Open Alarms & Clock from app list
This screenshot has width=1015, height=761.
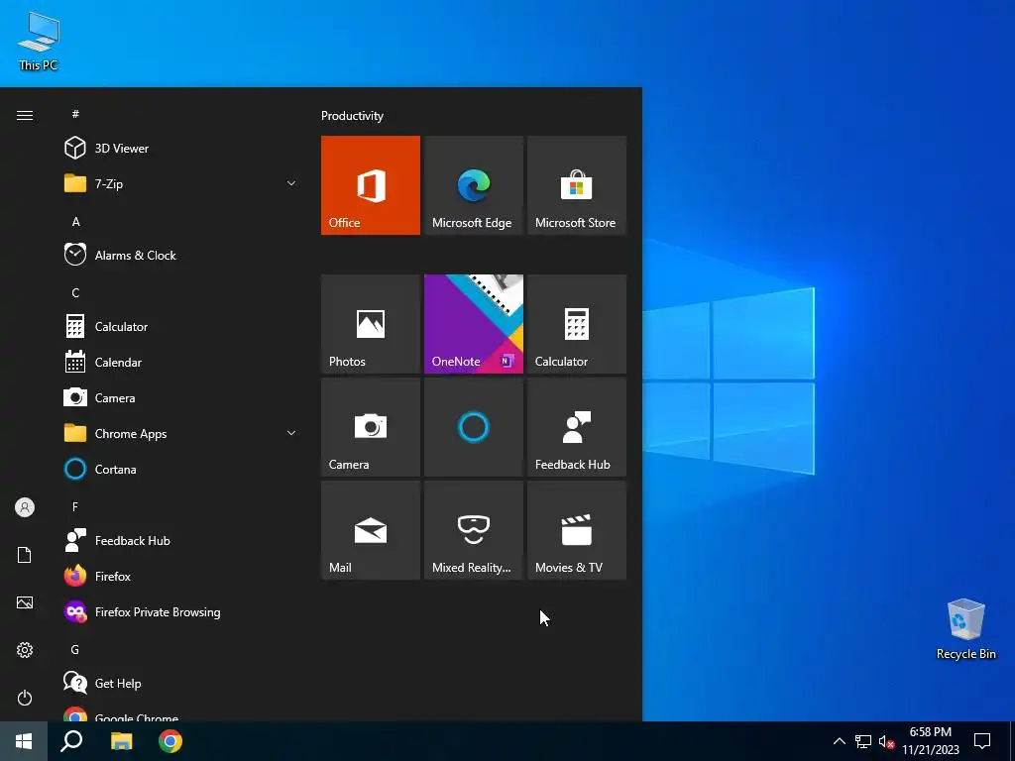pos(180,255)
